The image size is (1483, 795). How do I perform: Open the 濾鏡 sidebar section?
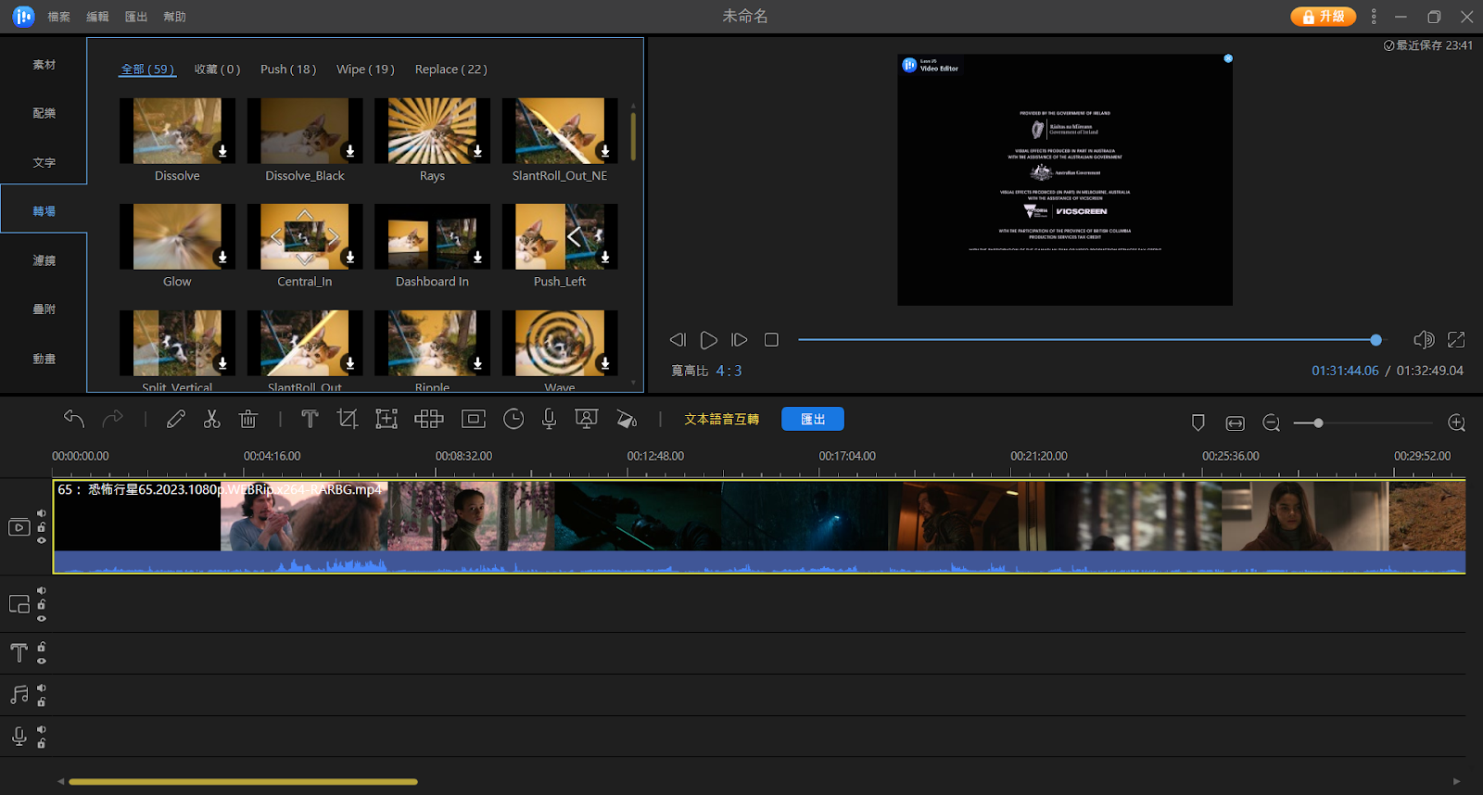point(44,260)
